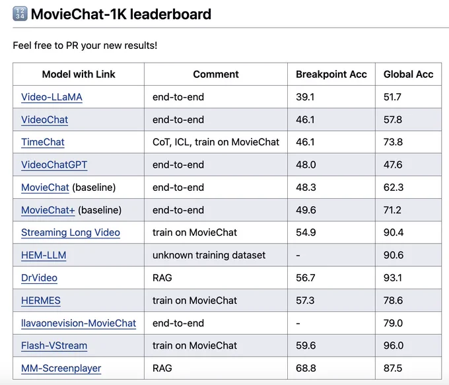Click 'end-to-end' comment in llavaonevision-MovieChat row
449x385 pixels.
tap(178, 323)
